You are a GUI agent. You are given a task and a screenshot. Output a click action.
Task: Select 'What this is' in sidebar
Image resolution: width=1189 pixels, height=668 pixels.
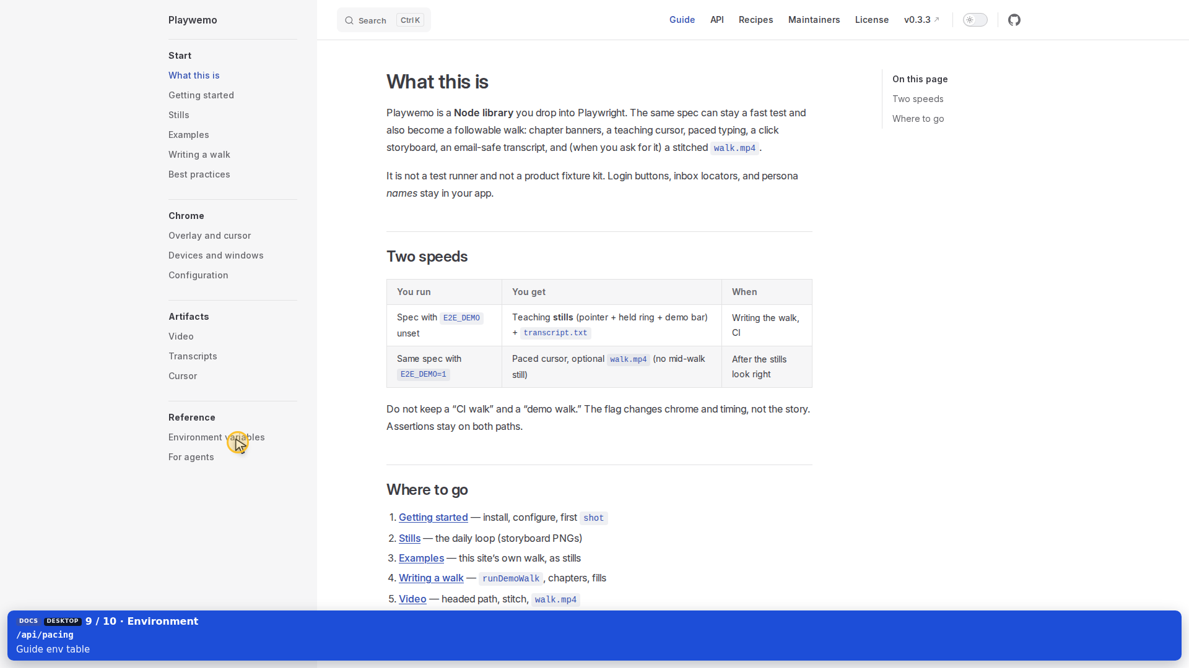click(x=194, y=75)
